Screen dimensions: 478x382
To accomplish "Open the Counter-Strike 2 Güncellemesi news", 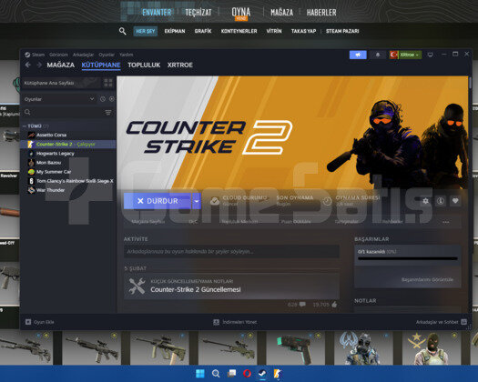I will [x=196, y=289].
